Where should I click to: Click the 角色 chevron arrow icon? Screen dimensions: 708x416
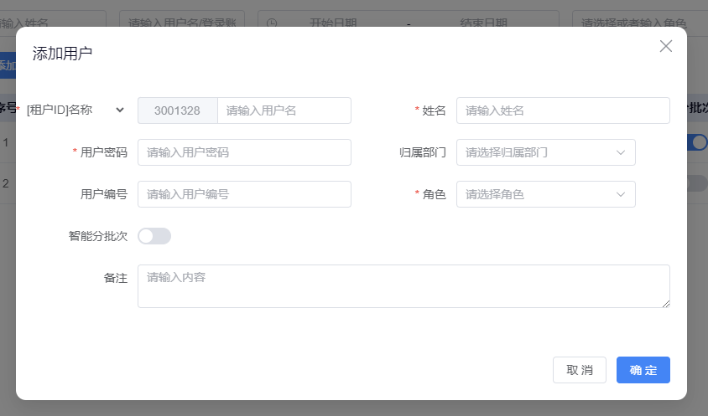(x=621, y=194)
